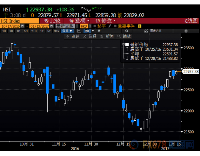This screenshot has width=200, height=156.
Task: Toggle the 重要事件 key events checkbox
Action: pos(115,26)
